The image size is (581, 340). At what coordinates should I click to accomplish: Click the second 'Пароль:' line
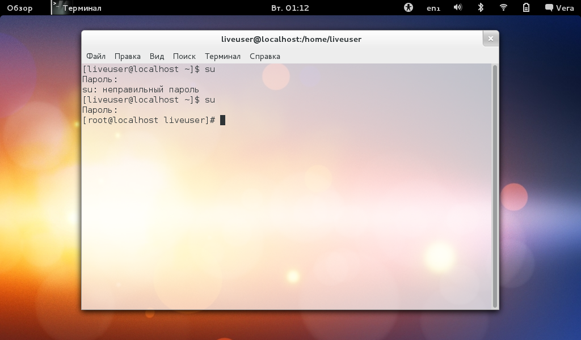pyautogui.click(x=100, y=110)
